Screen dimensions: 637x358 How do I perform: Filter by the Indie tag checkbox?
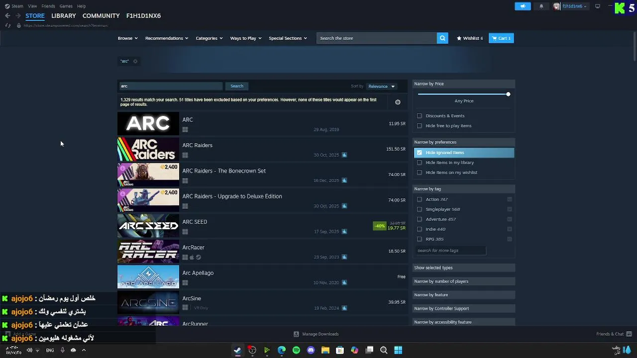tap(420, 229)
